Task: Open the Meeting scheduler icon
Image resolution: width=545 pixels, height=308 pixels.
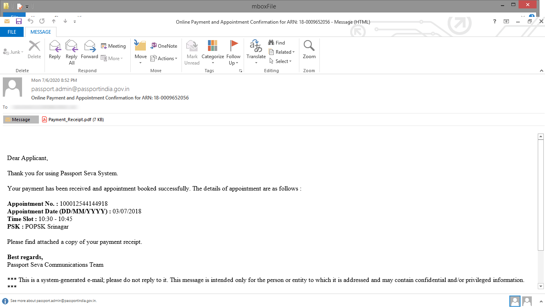Action: [113, 46]
